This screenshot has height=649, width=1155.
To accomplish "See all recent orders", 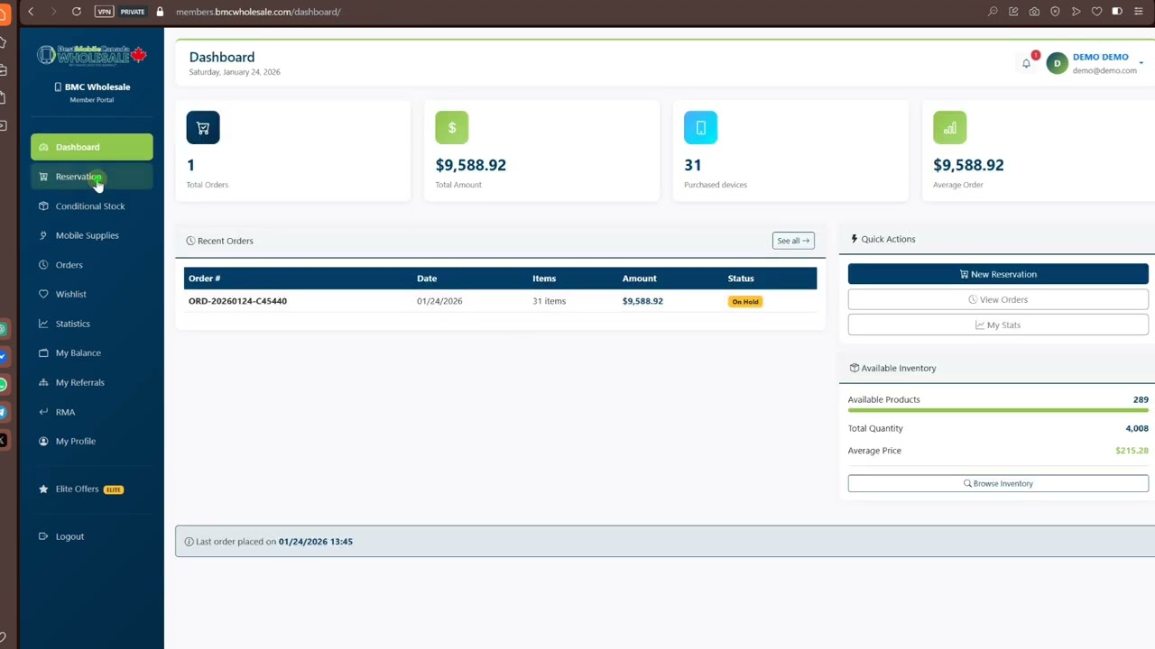I will point(793,241).
